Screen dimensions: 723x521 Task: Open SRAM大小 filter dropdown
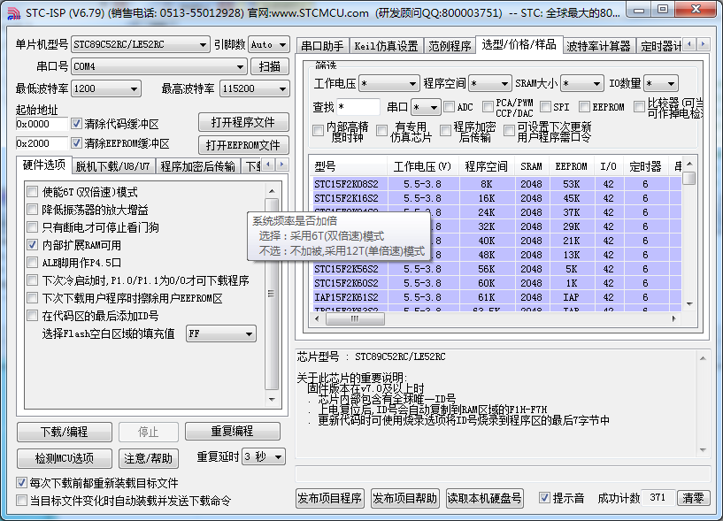[x=582, y=83]
